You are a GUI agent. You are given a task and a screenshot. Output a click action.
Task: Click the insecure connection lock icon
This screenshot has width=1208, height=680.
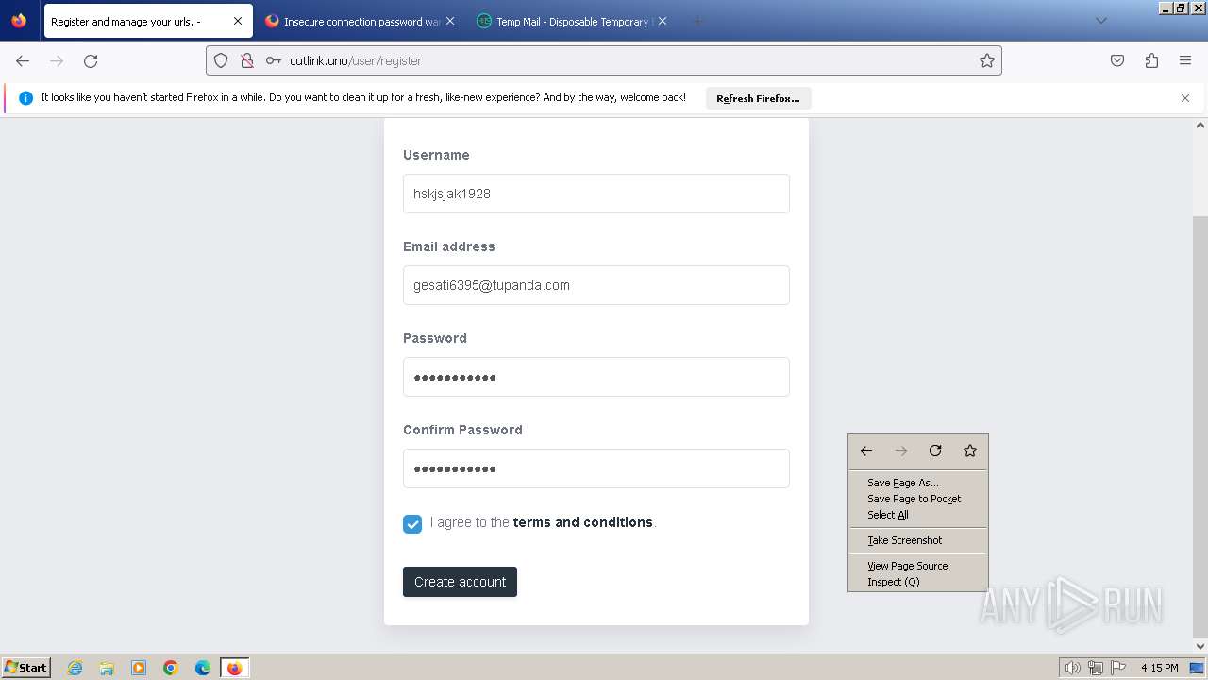(x=246, y=60)
